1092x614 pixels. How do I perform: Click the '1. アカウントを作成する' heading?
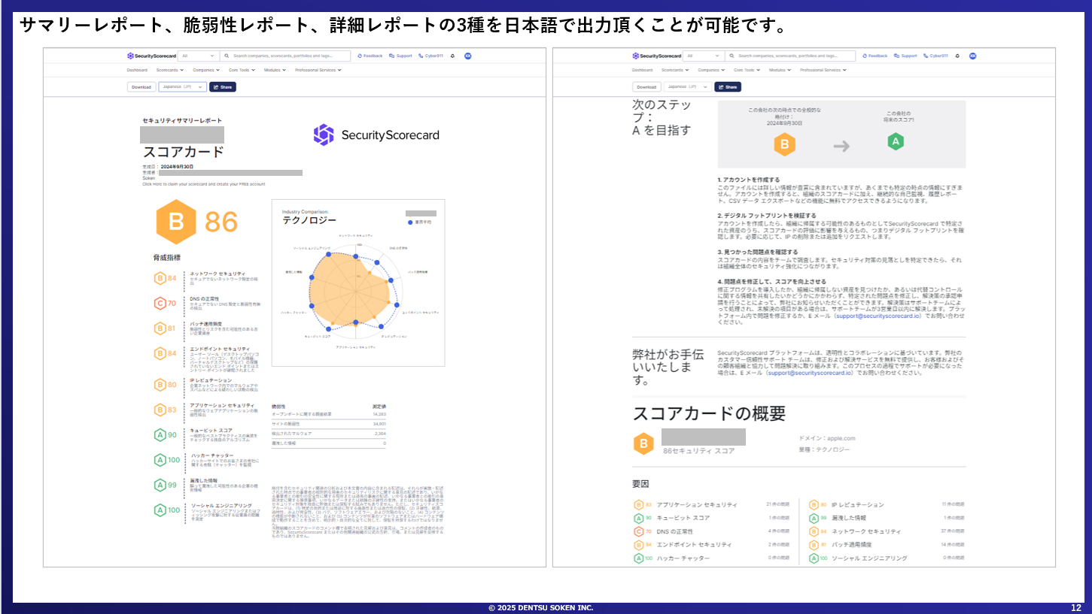click(x=749, y=180)
